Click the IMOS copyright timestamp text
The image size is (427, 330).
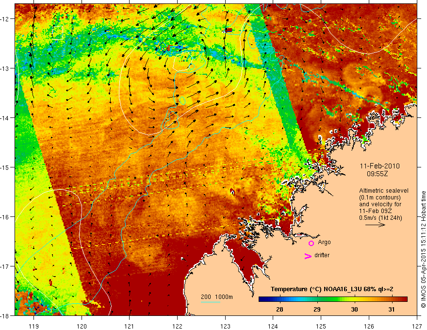click(423, 249)
